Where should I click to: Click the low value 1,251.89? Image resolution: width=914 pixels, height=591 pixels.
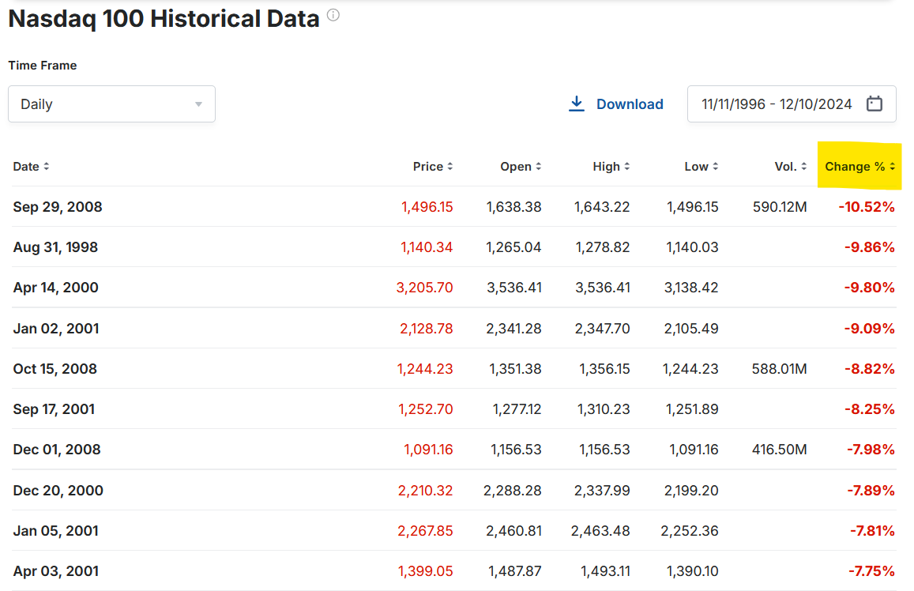coord(692,409)
